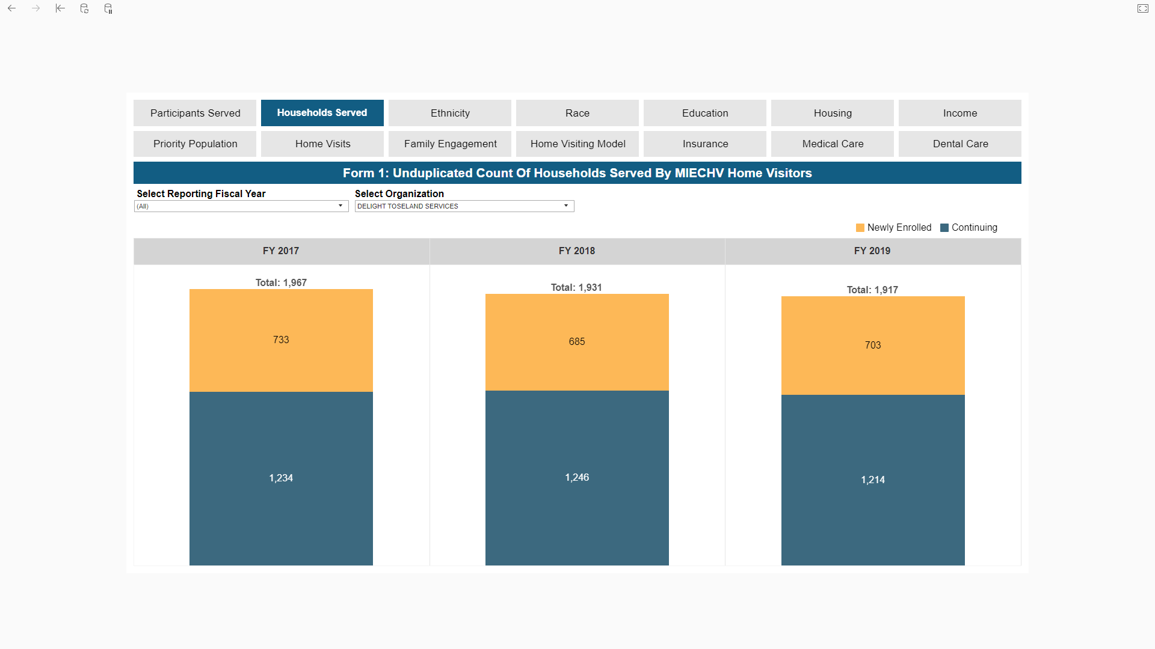Click the Newly Enrolled legend swatch
This screenshot has height=649, width=1155.
tap(860, 228)
